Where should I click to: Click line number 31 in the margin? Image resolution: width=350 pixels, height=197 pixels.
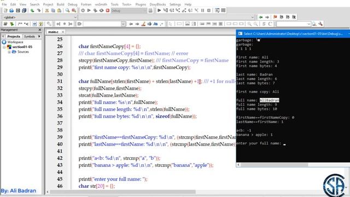click(x=60, y=82)
